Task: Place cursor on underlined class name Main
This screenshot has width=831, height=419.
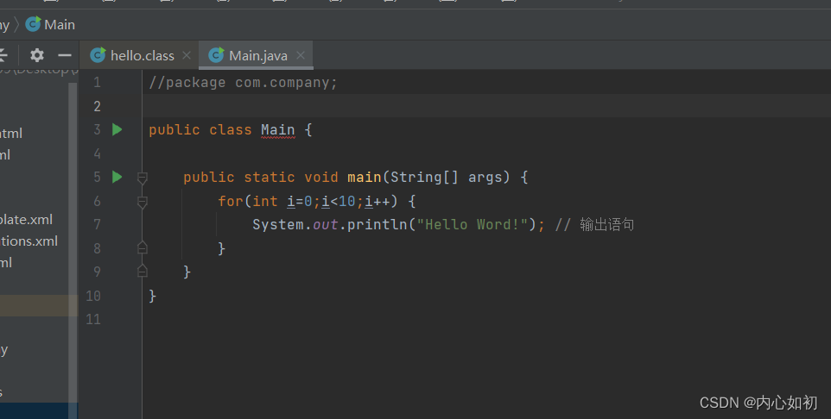Action: tap(277, 130)
